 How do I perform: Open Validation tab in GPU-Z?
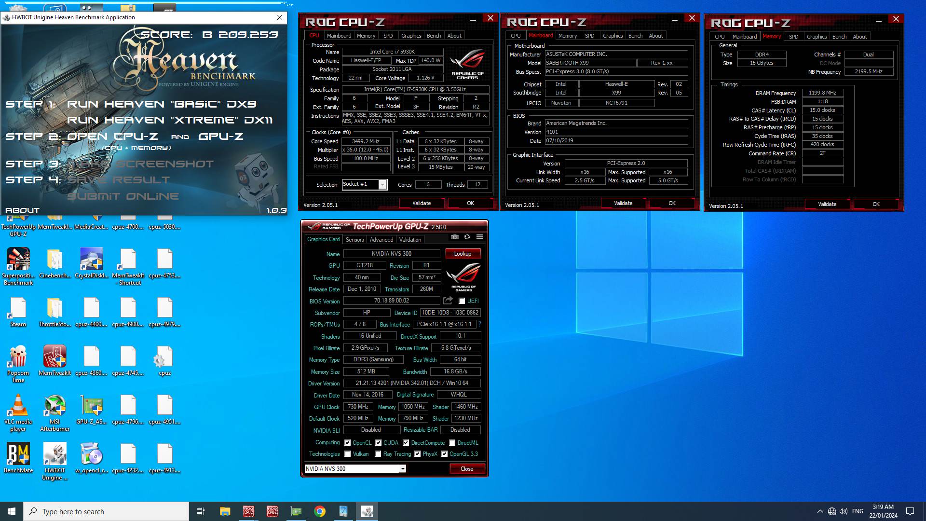coord(410,240)
